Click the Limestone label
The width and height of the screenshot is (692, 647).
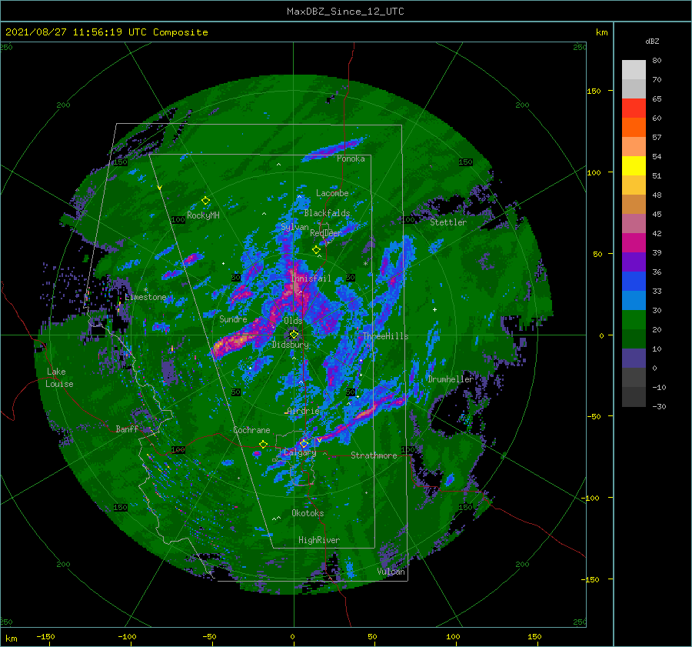[x=145, y=297]
